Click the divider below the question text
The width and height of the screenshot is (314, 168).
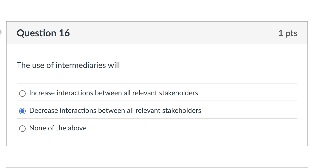coord(157,83)
